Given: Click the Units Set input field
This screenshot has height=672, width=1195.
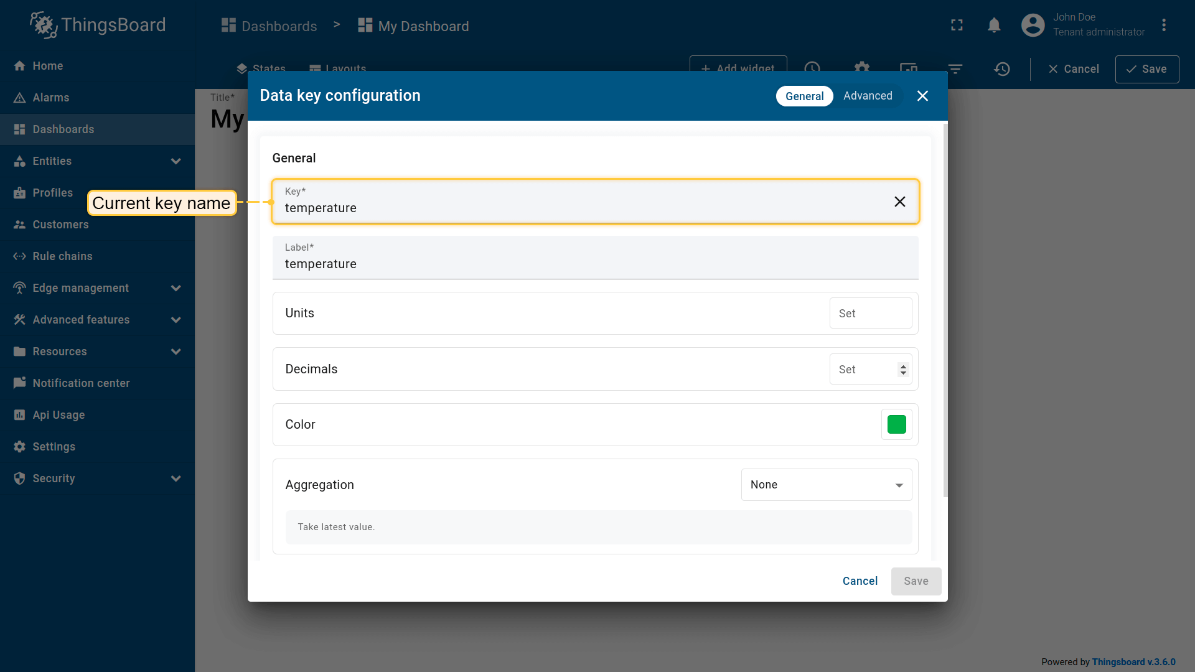Looking at the screenshot, I should 870,314.
